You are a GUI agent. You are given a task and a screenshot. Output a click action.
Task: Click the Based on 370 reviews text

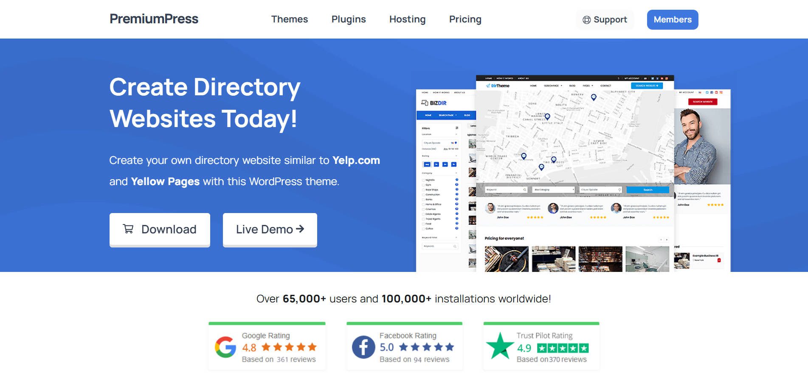tap(552, 360)
